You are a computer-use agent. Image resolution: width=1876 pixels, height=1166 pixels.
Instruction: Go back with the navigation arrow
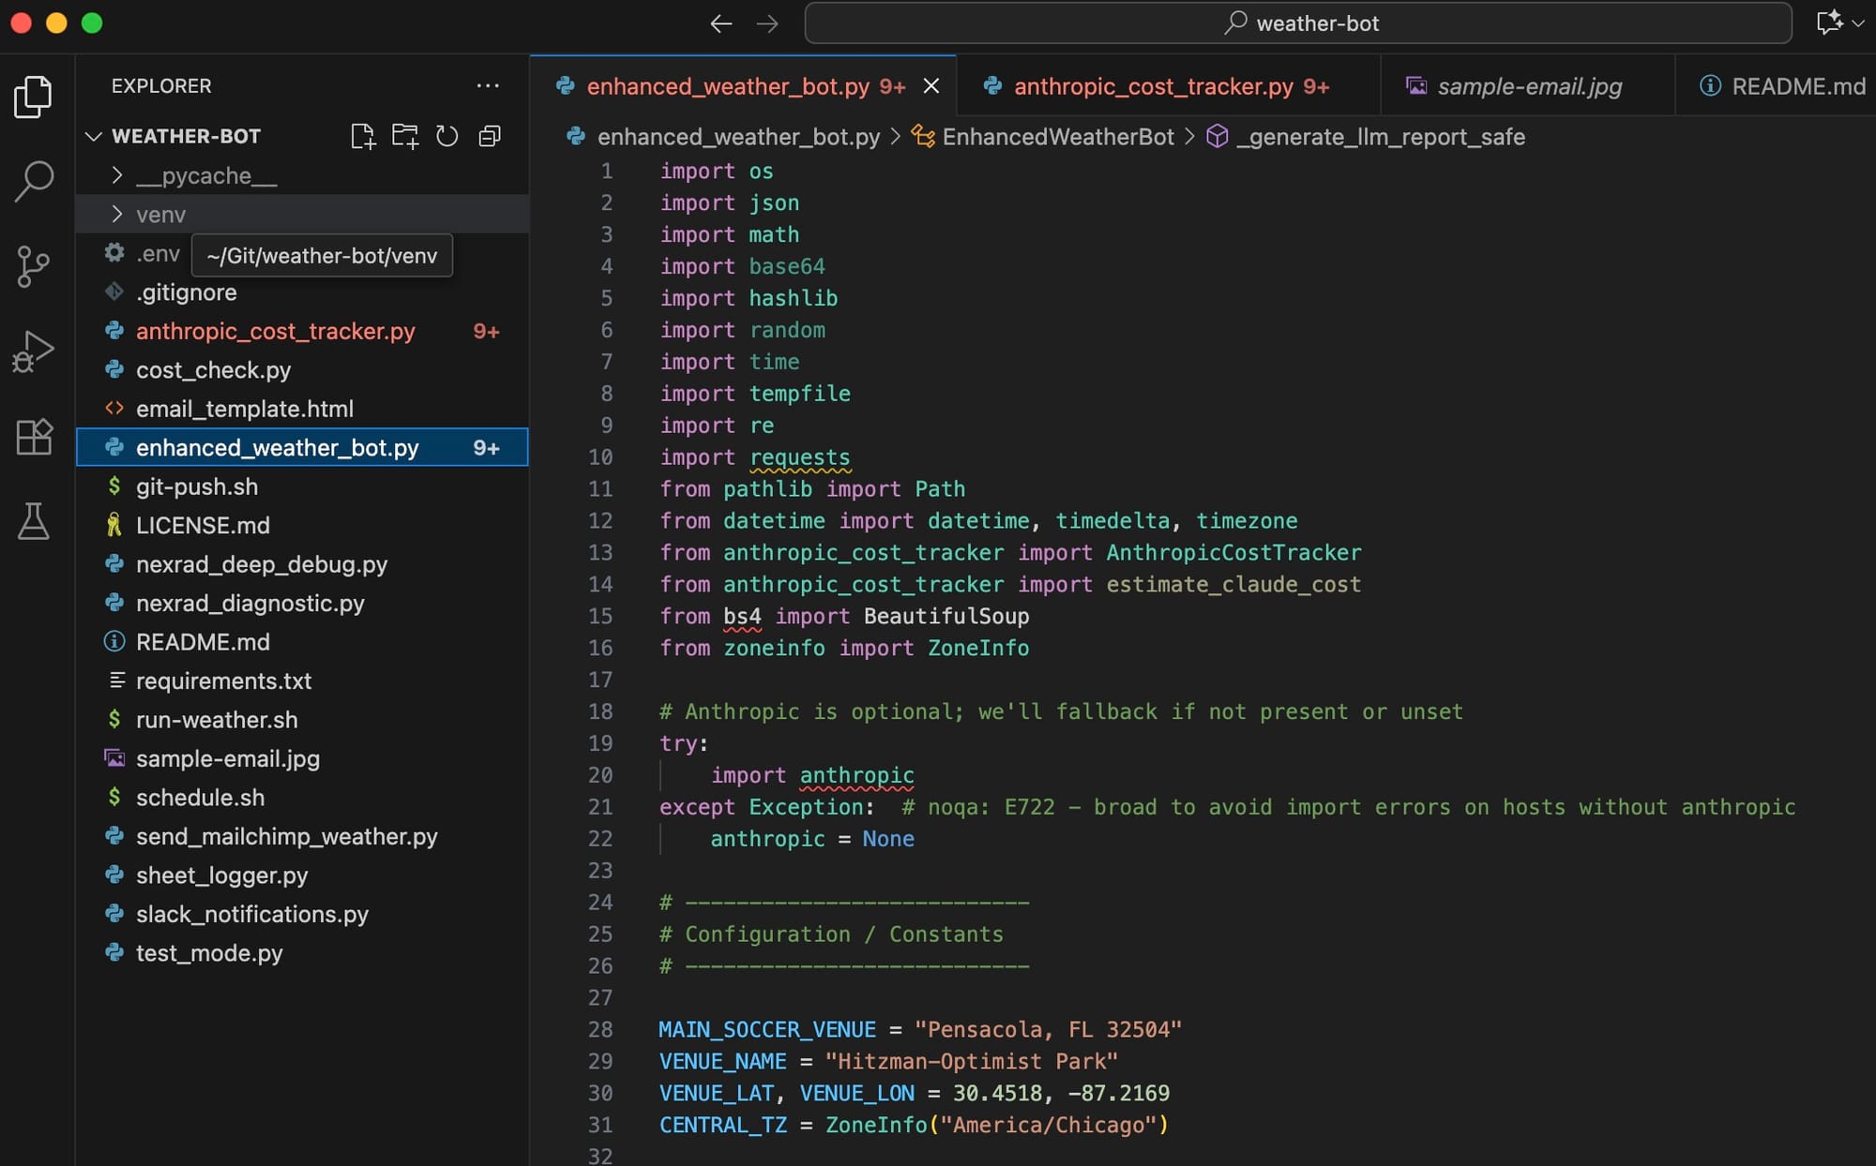720,23
